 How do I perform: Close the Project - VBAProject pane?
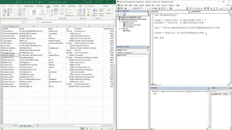[148, 11]
